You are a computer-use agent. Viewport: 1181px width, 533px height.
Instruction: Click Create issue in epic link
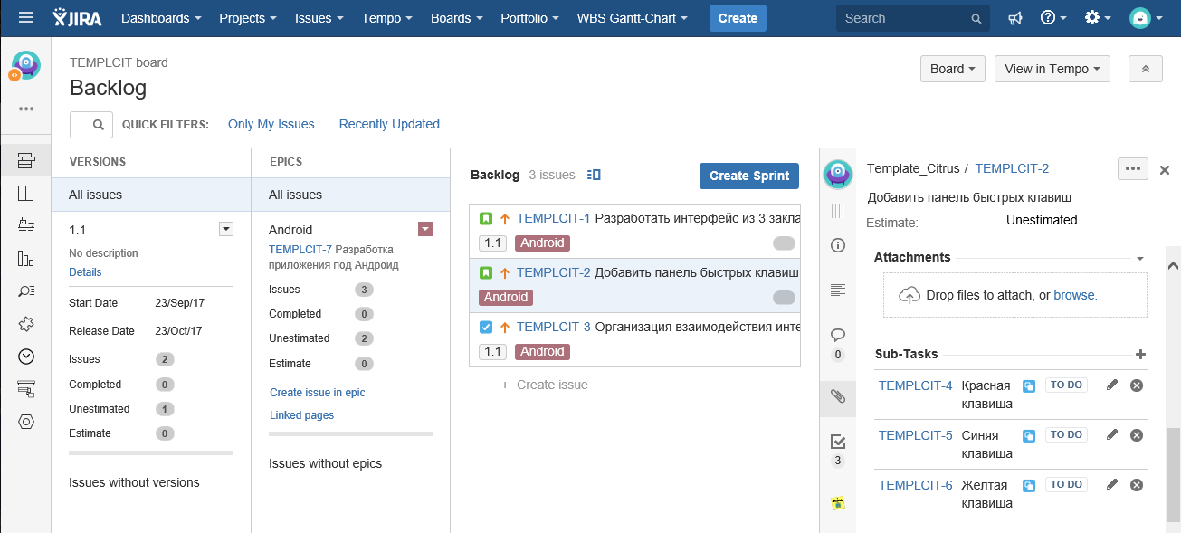318,393
